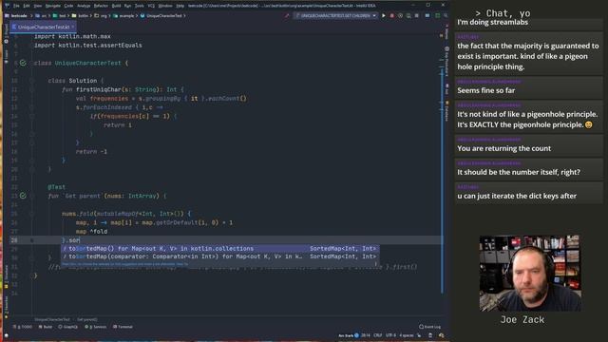Open the Services tool window
Screen dimensions: 608x342
coord(95,327)
